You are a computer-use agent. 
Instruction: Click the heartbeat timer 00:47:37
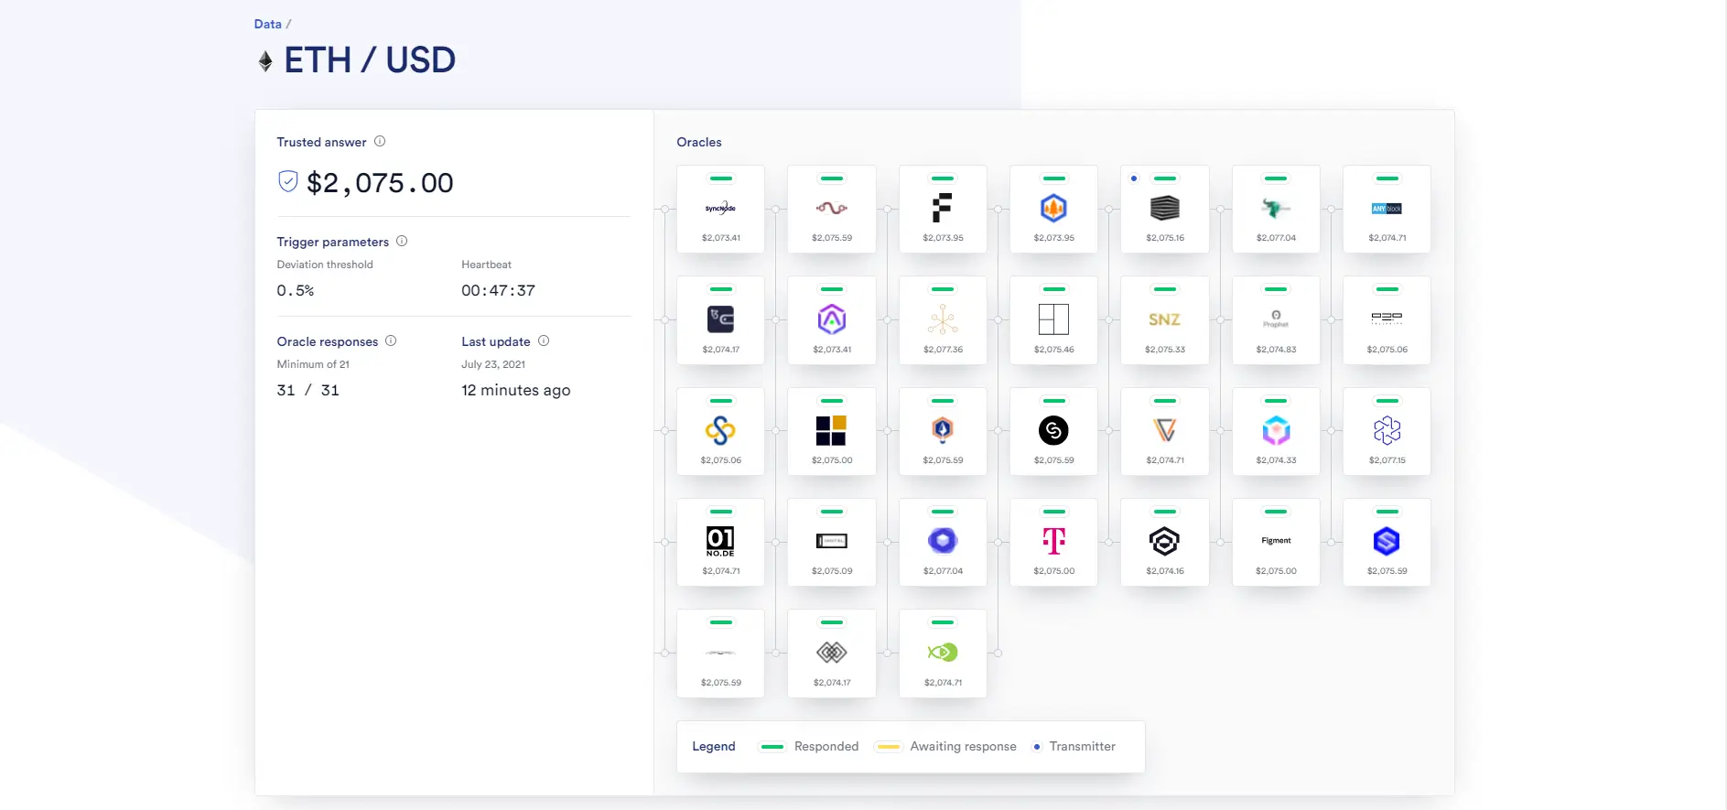(498, 290)
